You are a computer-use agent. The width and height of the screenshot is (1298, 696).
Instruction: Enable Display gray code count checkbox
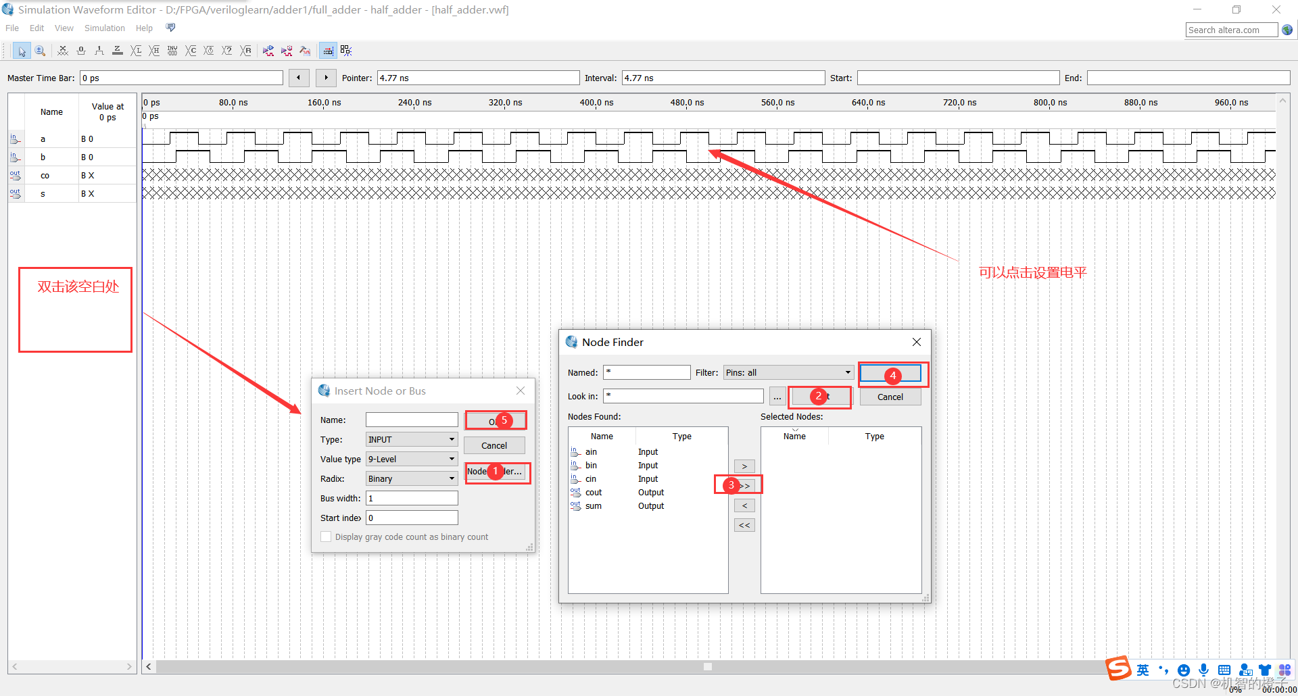click(x=326, y=537)
